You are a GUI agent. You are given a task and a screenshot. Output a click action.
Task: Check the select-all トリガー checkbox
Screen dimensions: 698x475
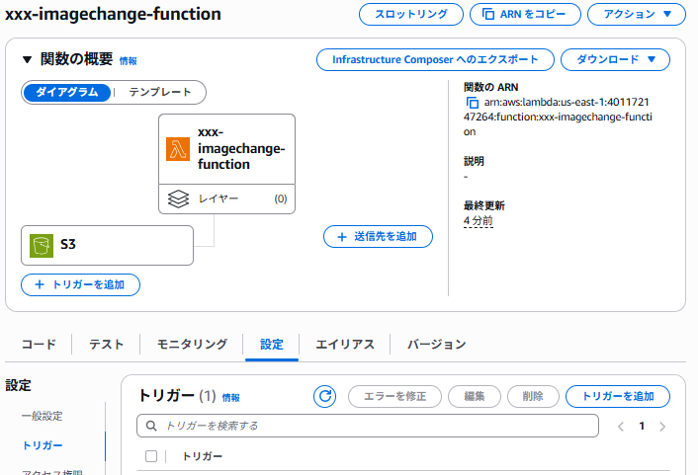(x=151, y=456)
